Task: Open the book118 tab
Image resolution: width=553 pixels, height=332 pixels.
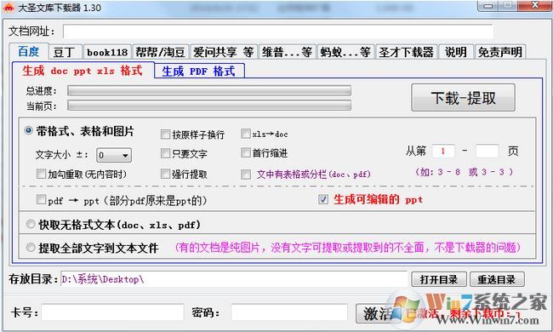Action: 107,52
